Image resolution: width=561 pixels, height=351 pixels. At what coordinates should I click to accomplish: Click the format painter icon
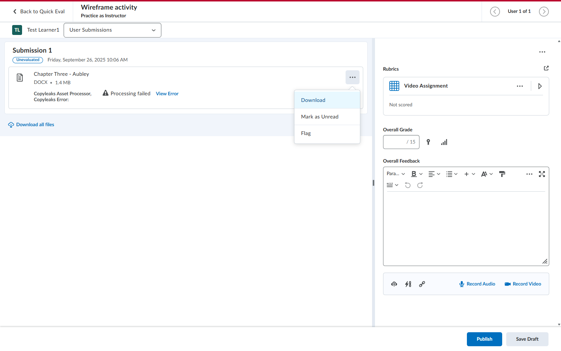502,174
